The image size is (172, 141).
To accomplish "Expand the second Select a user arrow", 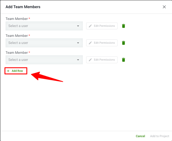I will [x=78, y=43].
